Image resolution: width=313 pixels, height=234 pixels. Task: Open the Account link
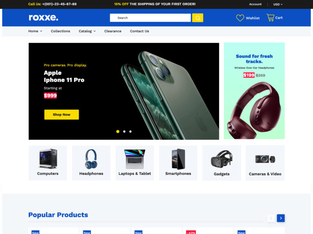255,4
